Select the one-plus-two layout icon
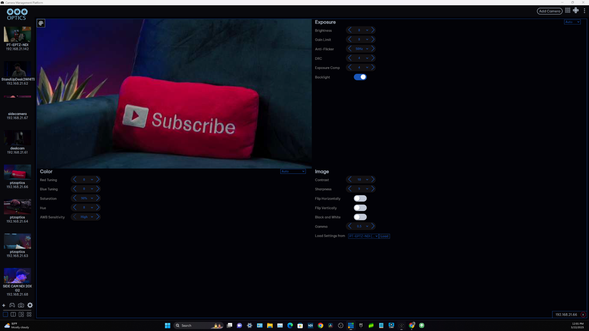Viewport: 589px width, 331px height. [x=21, y=314]
